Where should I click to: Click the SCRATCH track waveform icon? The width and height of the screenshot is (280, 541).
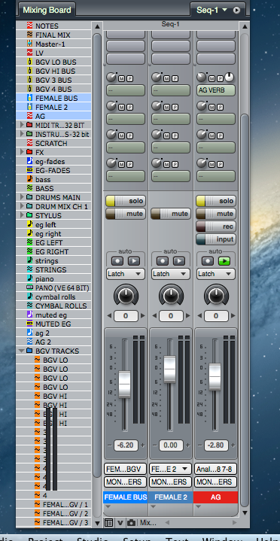coord(29,143)
